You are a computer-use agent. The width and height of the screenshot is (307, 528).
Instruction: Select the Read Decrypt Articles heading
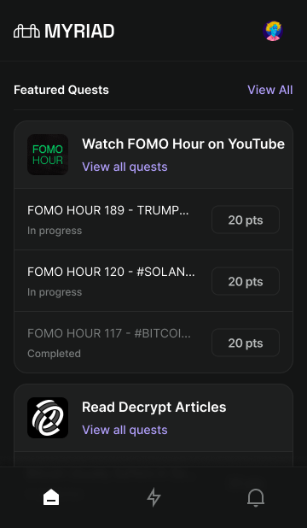click(154, 408)
